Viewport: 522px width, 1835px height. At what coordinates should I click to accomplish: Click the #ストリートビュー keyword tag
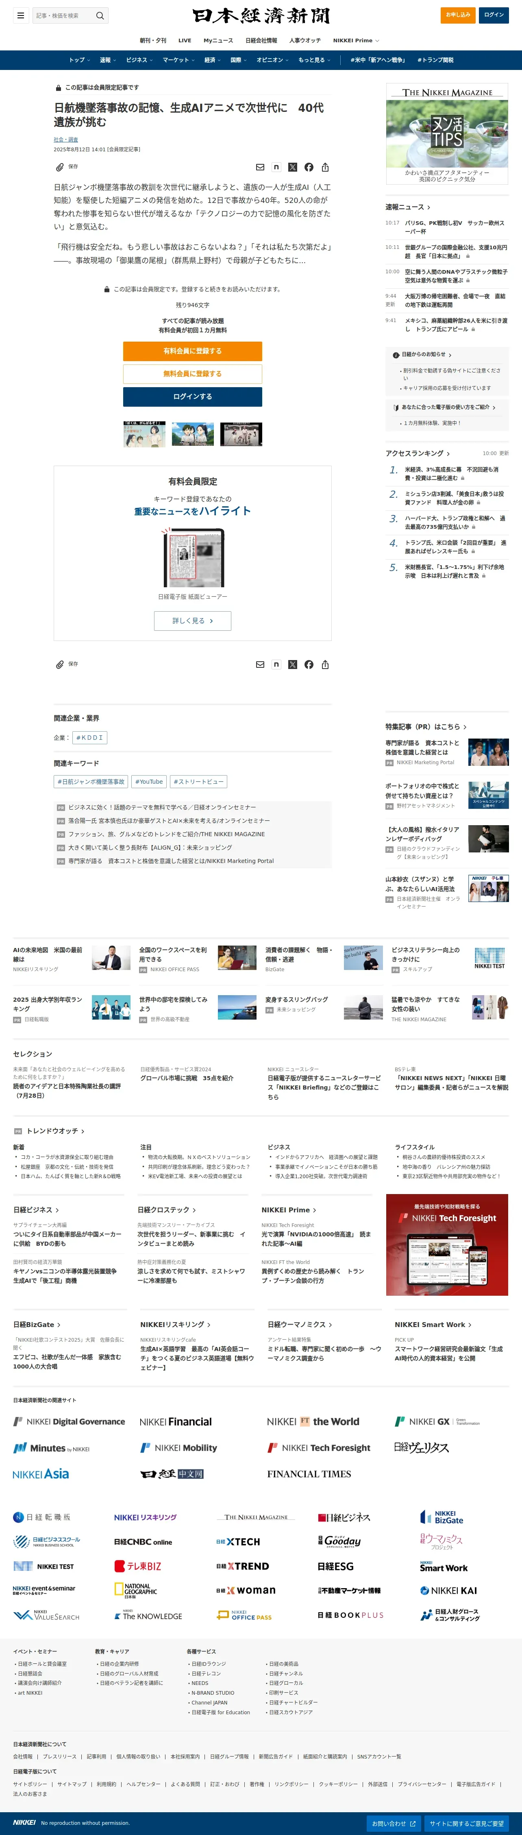199,781
